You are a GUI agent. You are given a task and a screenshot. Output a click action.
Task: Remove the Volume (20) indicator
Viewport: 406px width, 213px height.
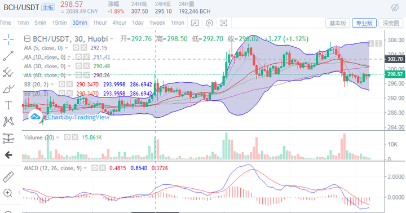(75, 137)
